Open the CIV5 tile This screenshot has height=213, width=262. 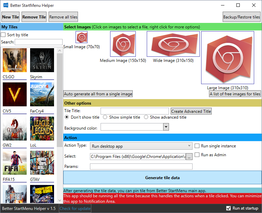(x=15, y=94)
